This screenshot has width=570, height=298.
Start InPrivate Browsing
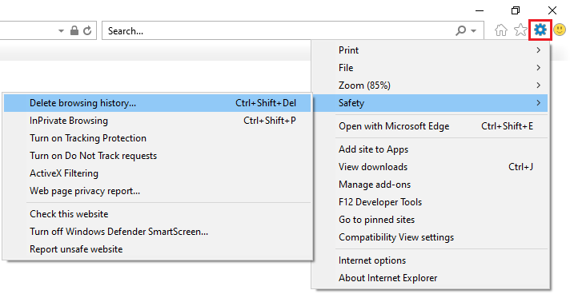[158, 121]
